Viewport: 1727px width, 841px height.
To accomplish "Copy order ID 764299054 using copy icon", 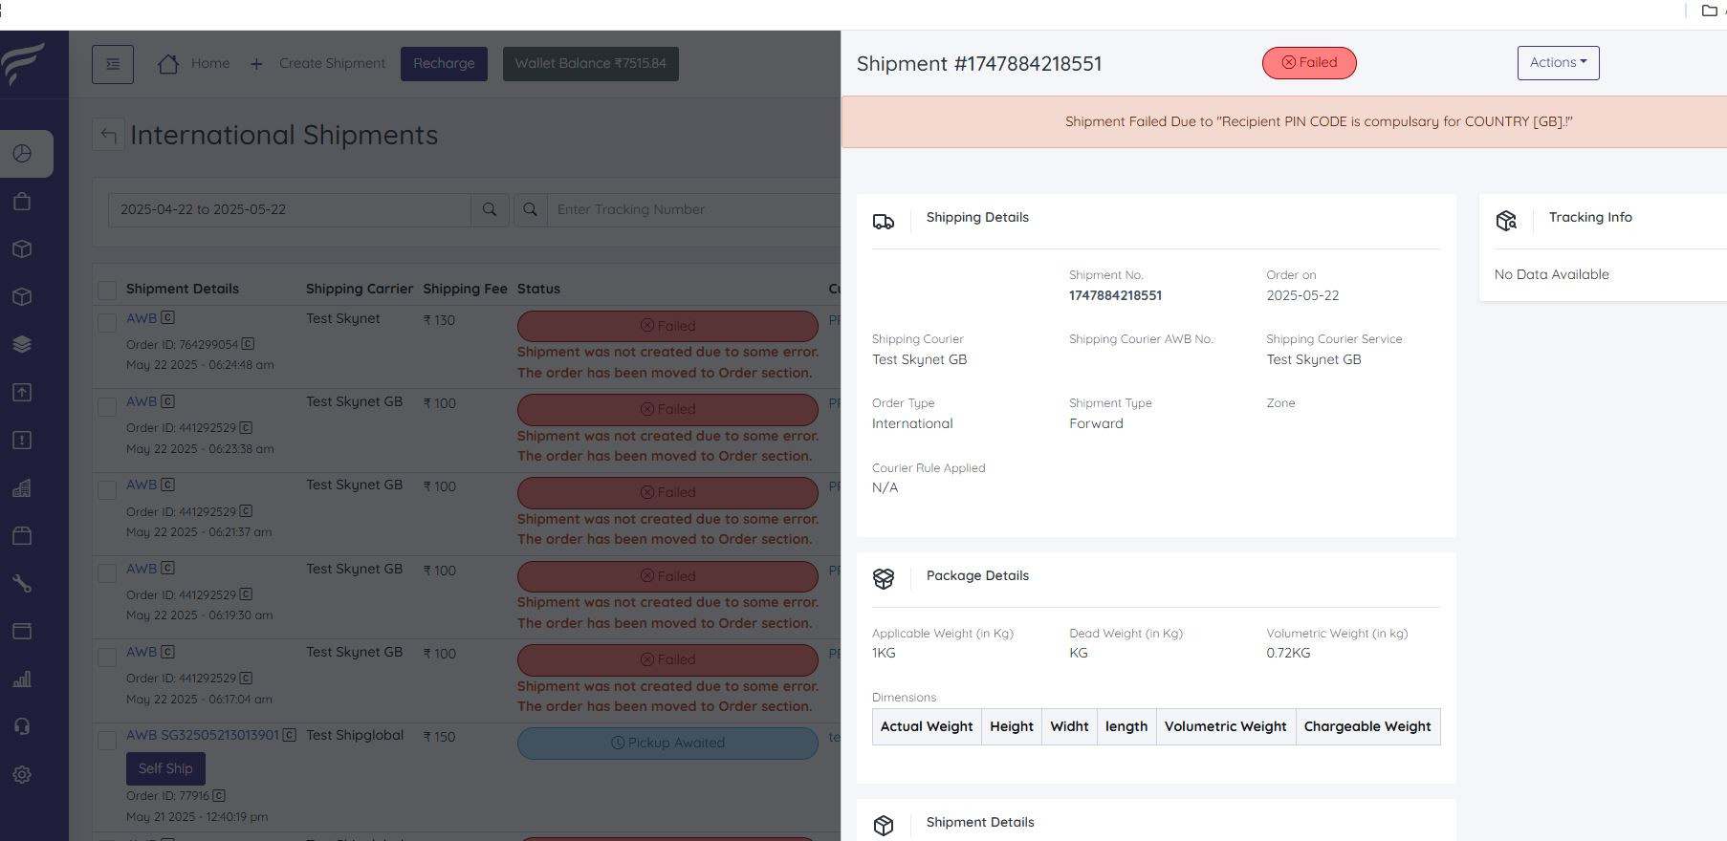I will coord(248,344).
